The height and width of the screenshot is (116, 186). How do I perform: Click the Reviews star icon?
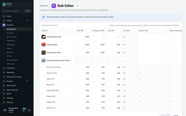coord(4,81)
